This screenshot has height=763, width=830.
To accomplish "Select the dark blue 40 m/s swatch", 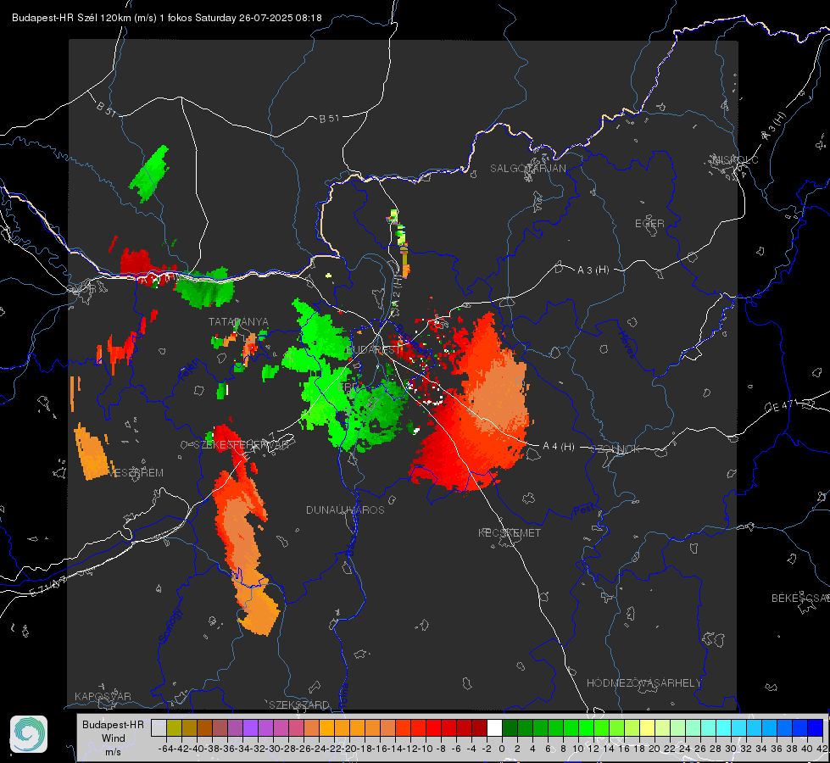I will [x=815, y=727].
